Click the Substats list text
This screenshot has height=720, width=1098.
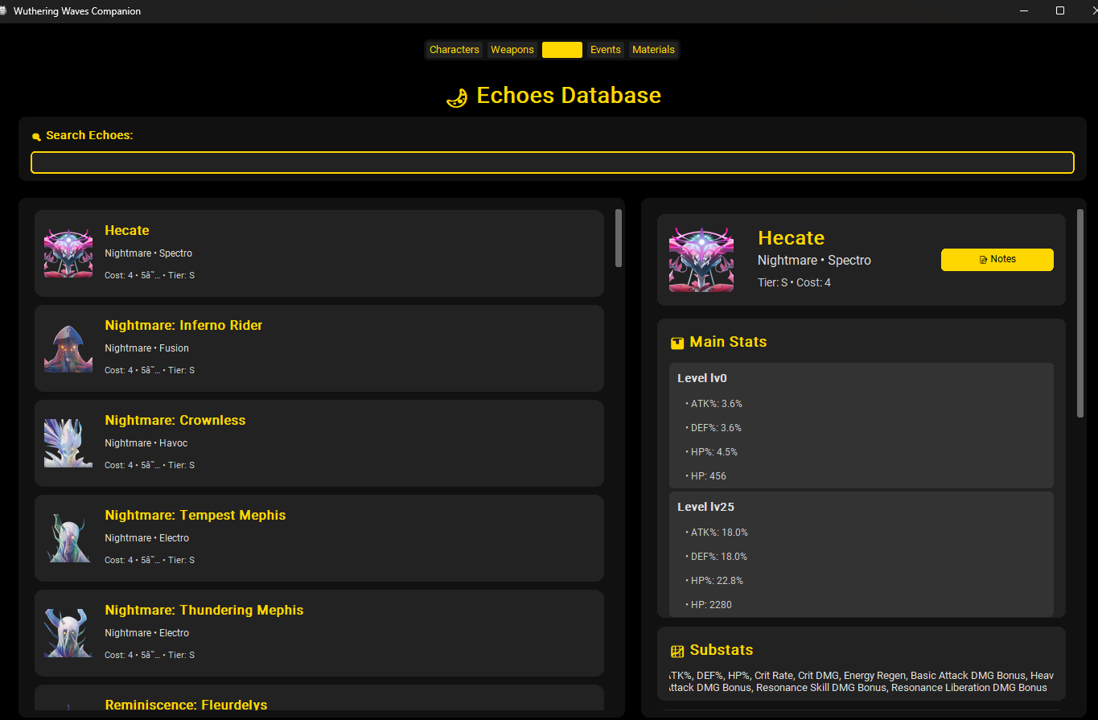point(862,681)
